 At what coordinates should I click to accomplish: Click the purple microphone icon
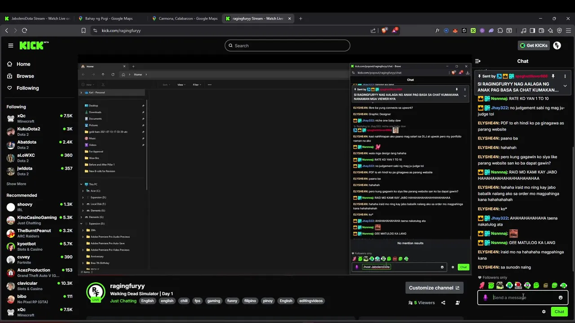(485, 297)
